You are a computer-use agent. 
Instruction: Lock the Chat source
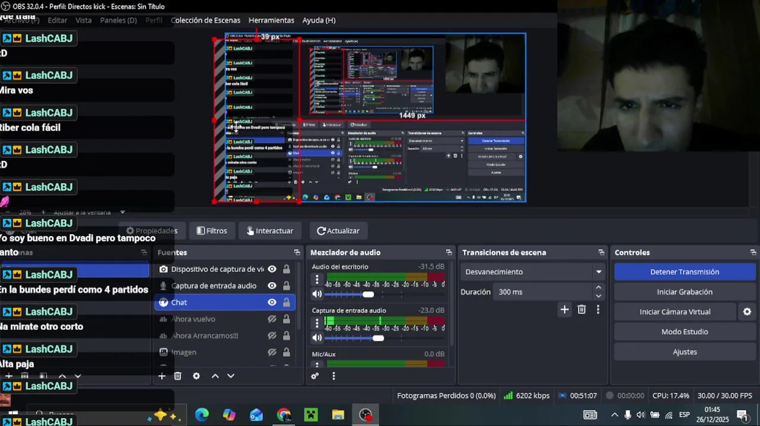287,302
